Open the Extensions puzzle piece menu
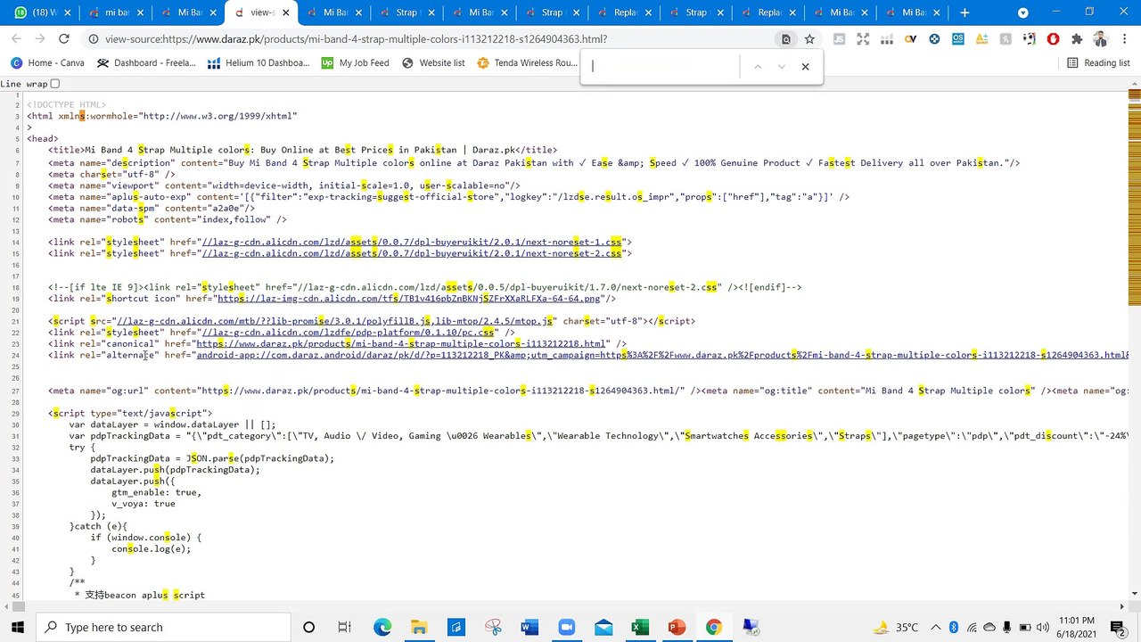 coord(1077,39)
